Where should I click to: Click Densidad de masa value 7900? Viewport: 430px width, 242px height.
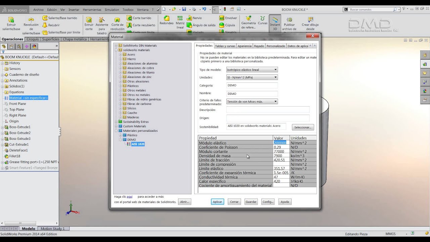coord(281,156)
